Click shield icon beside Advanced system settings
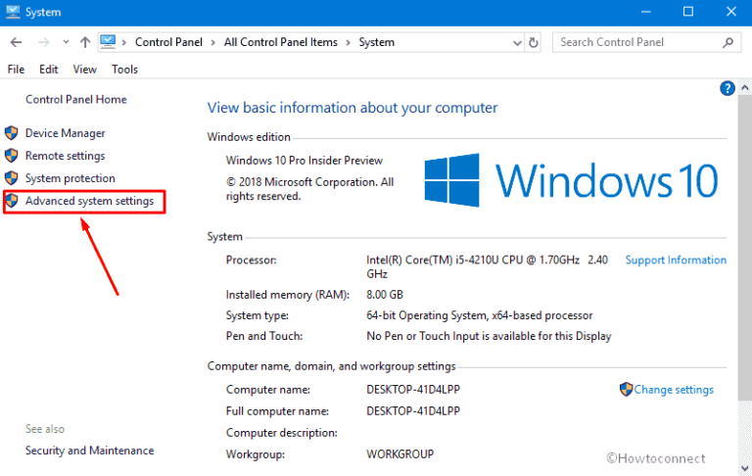 tap(12, 201)
